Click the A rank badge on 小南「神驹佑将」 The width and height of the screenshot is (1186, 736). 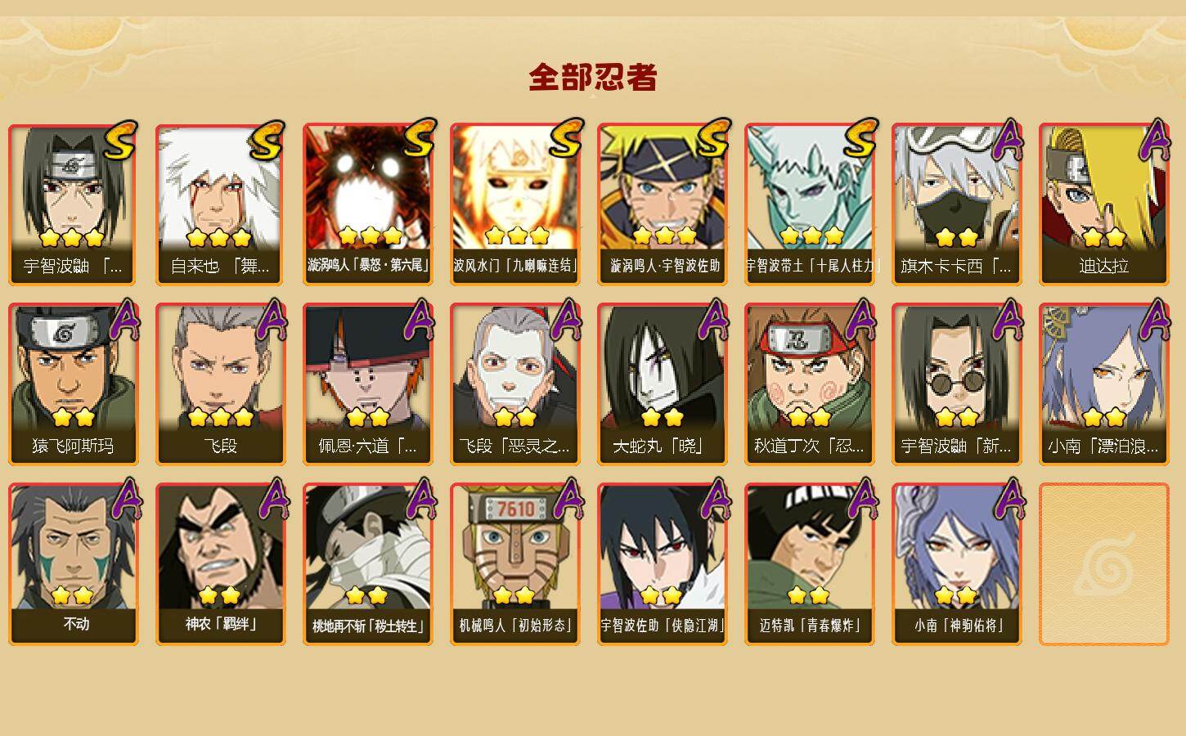click(x=1009, y=499)
